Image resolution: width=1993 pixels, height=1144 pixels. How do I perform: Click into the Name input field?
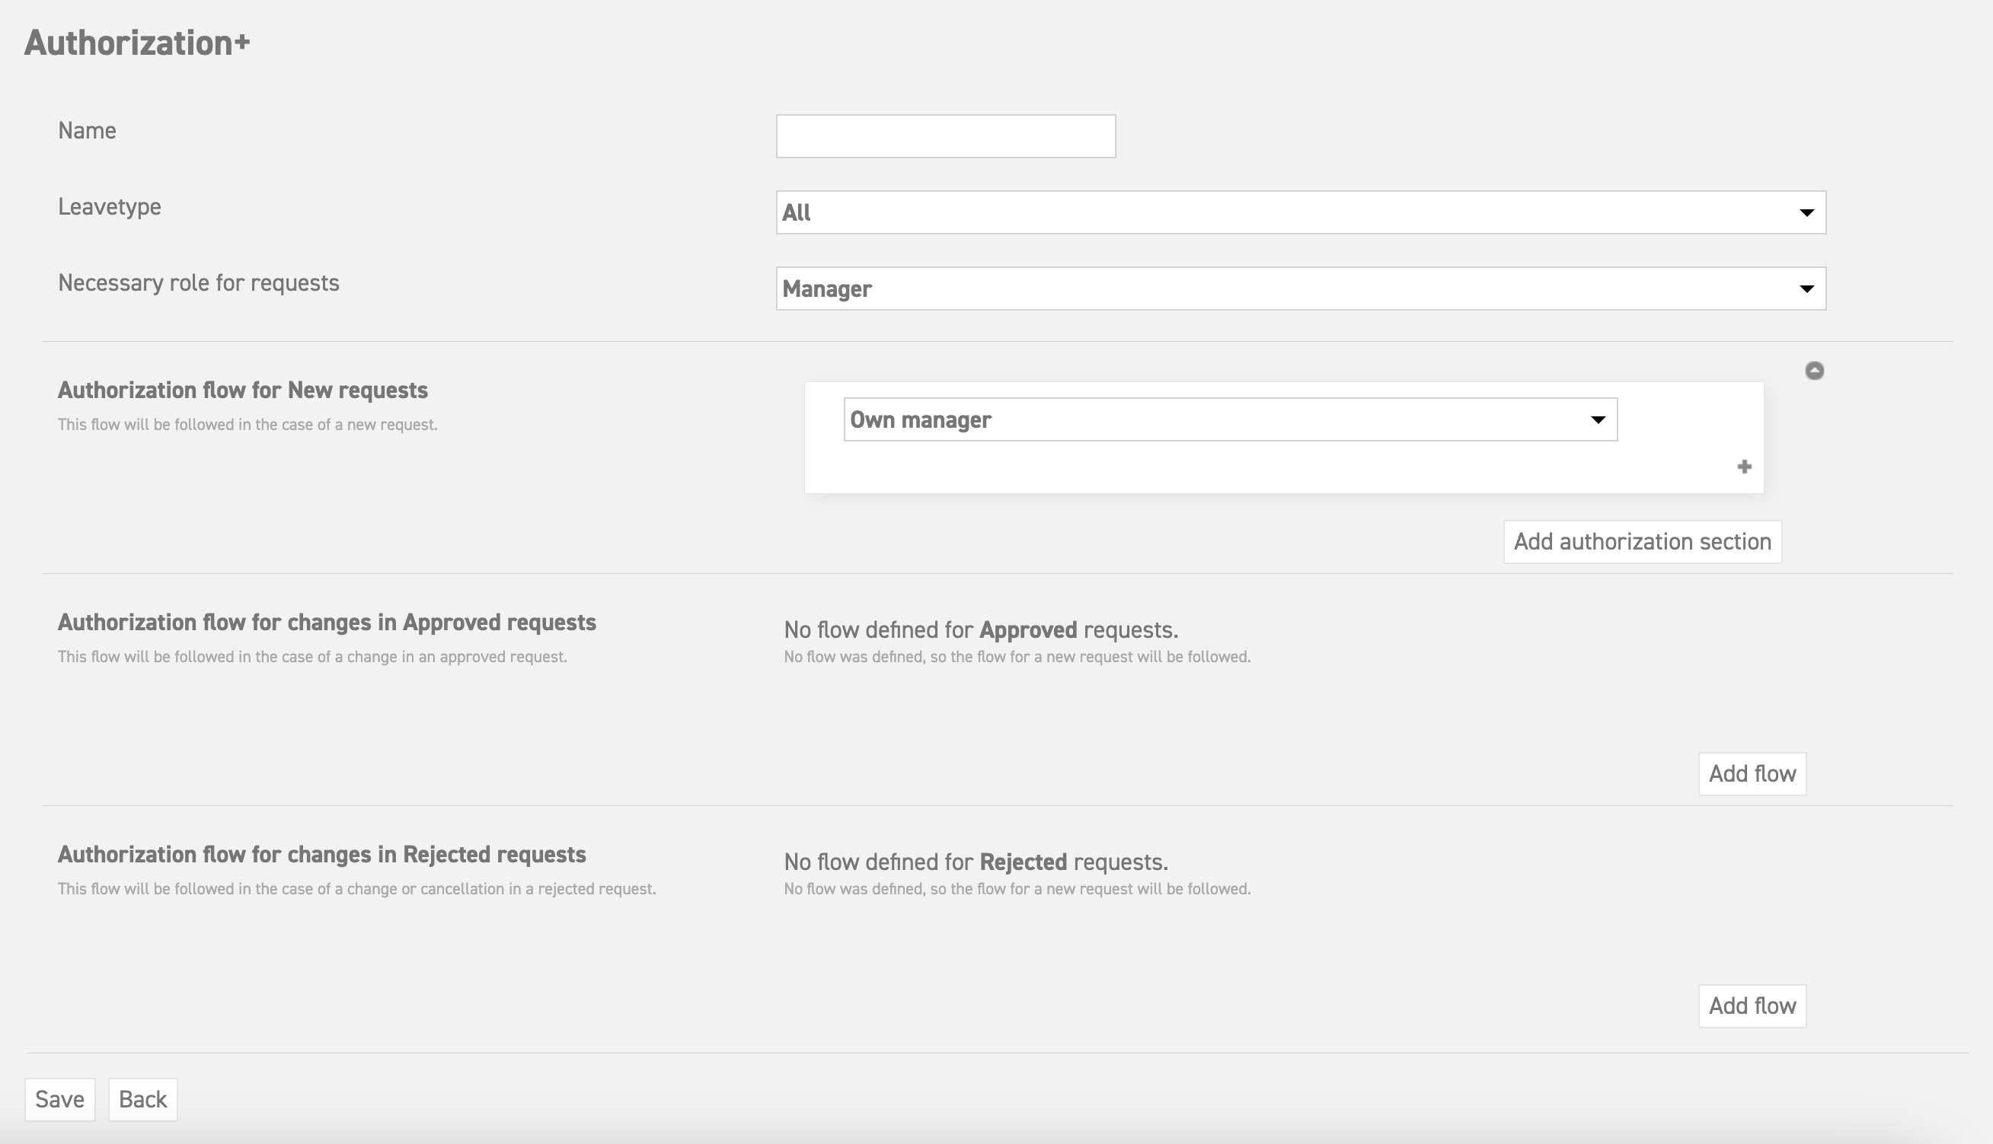pyautogui.click(x=945, y=136)
